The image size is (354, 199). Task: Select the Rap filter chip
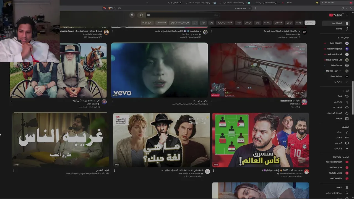coord(211,23)
